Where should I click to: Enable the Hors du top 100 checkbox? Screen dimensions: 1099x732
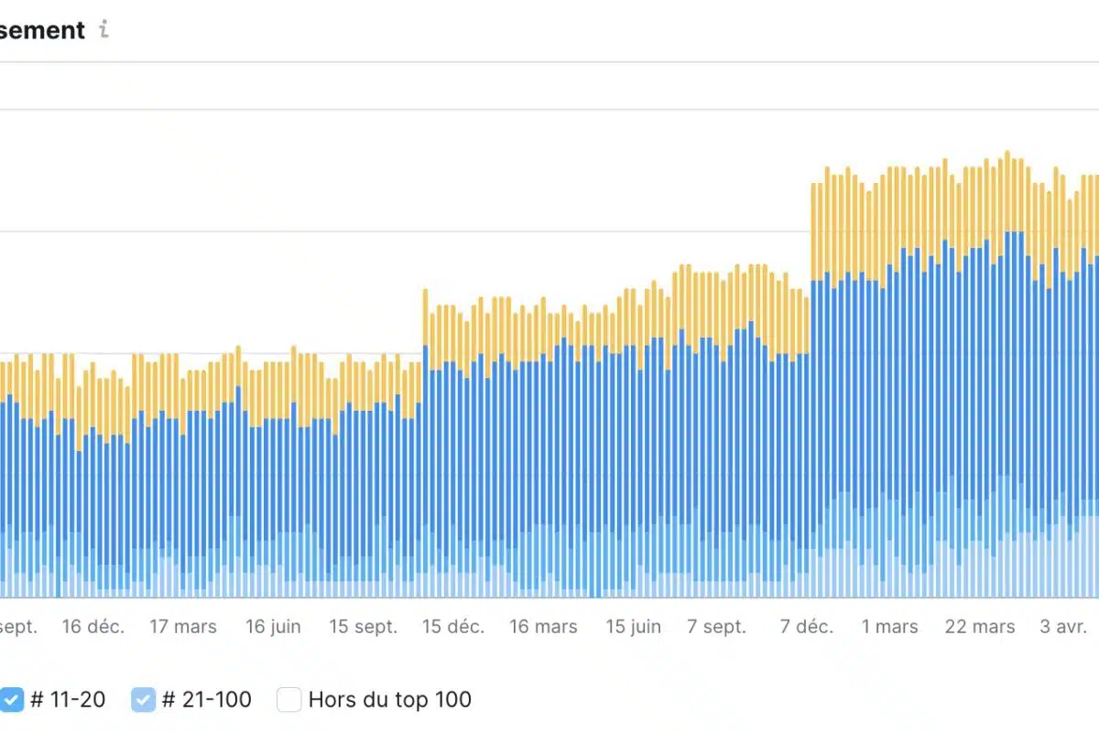(289, 700)
